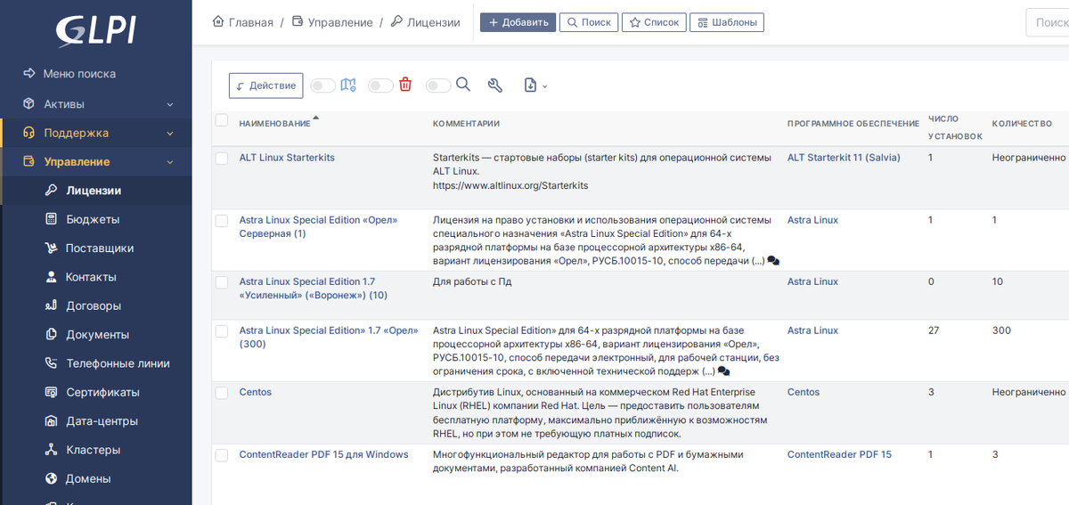This screenshot has width=1069, height=505.
Task: Click the Добавить button
Action: click(518, 22)
